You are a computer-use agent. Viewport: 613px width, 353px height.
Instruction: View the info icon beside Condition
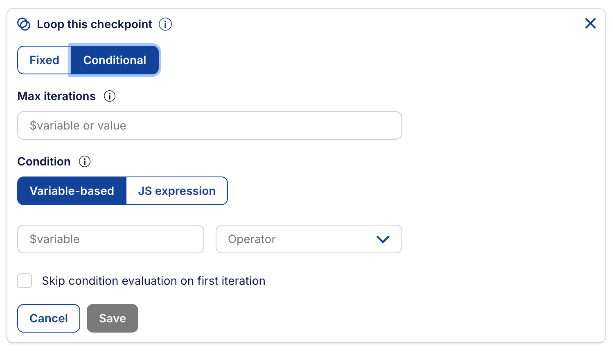[84, 161]
